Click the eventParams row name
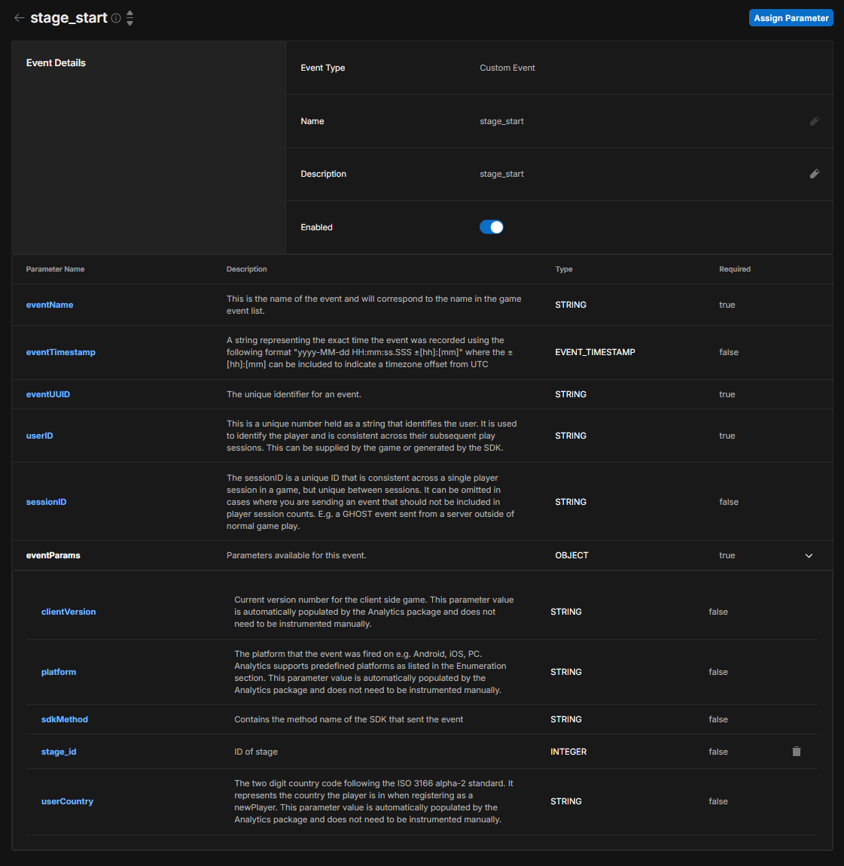Screen dimensions: 844x866 pos(53,555)
